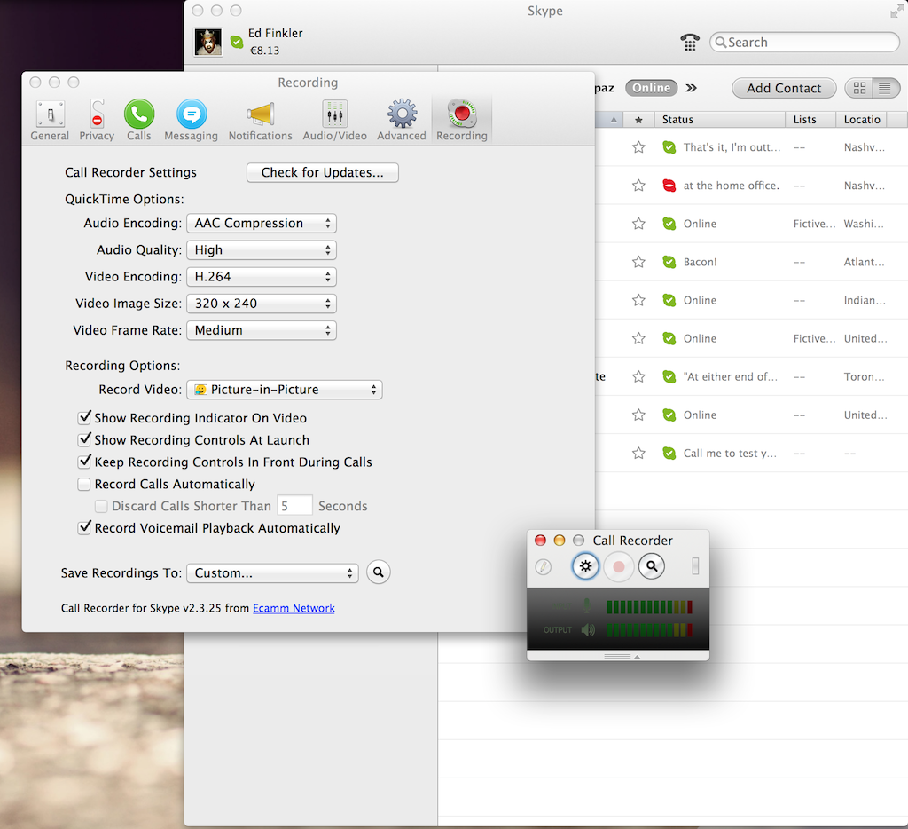Image resolution: width=908 pixels, height=829 pixels.
Task: Click Online filter pill in Skype
Action: (x=652, y=88)
